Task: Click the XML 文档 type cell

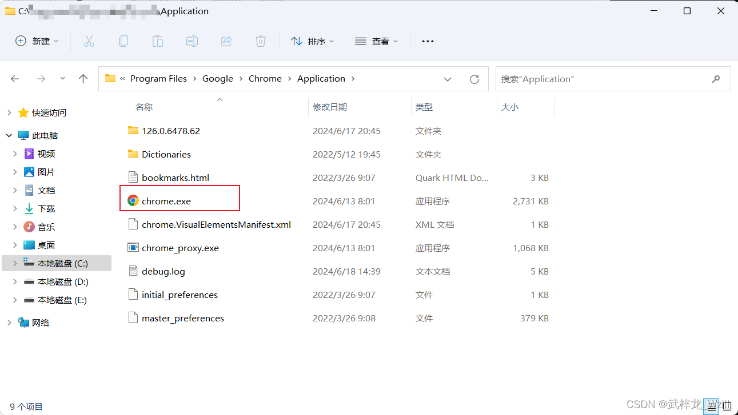Action: coord(434,224)
